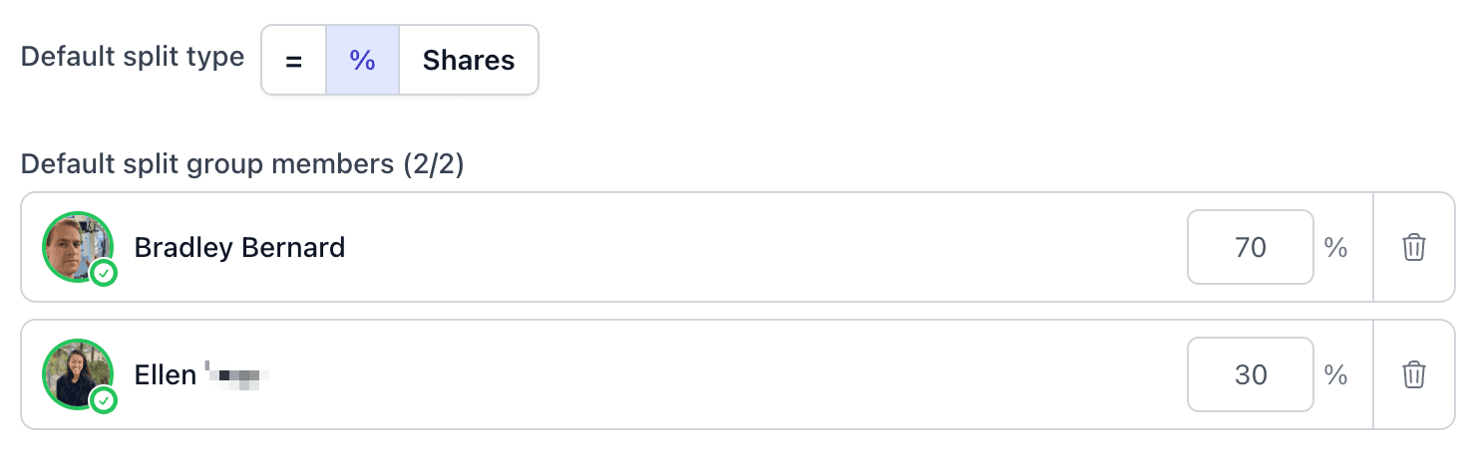The image size is (1474, 470).
Task: Focus Bradley's percentage field showing 70
Action: coord(1250,247)
